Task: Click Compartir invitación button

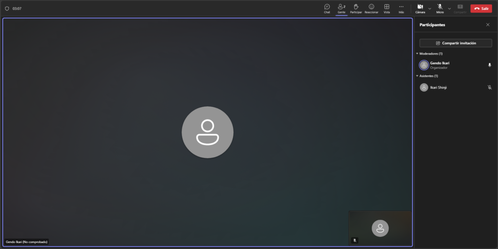Action: 455,43
